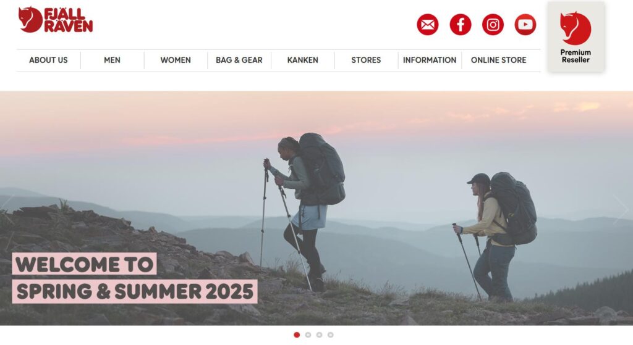Viewport: 633px width, 345px height.
Task: Open the Instagram icon link
Action: [493, 25]
